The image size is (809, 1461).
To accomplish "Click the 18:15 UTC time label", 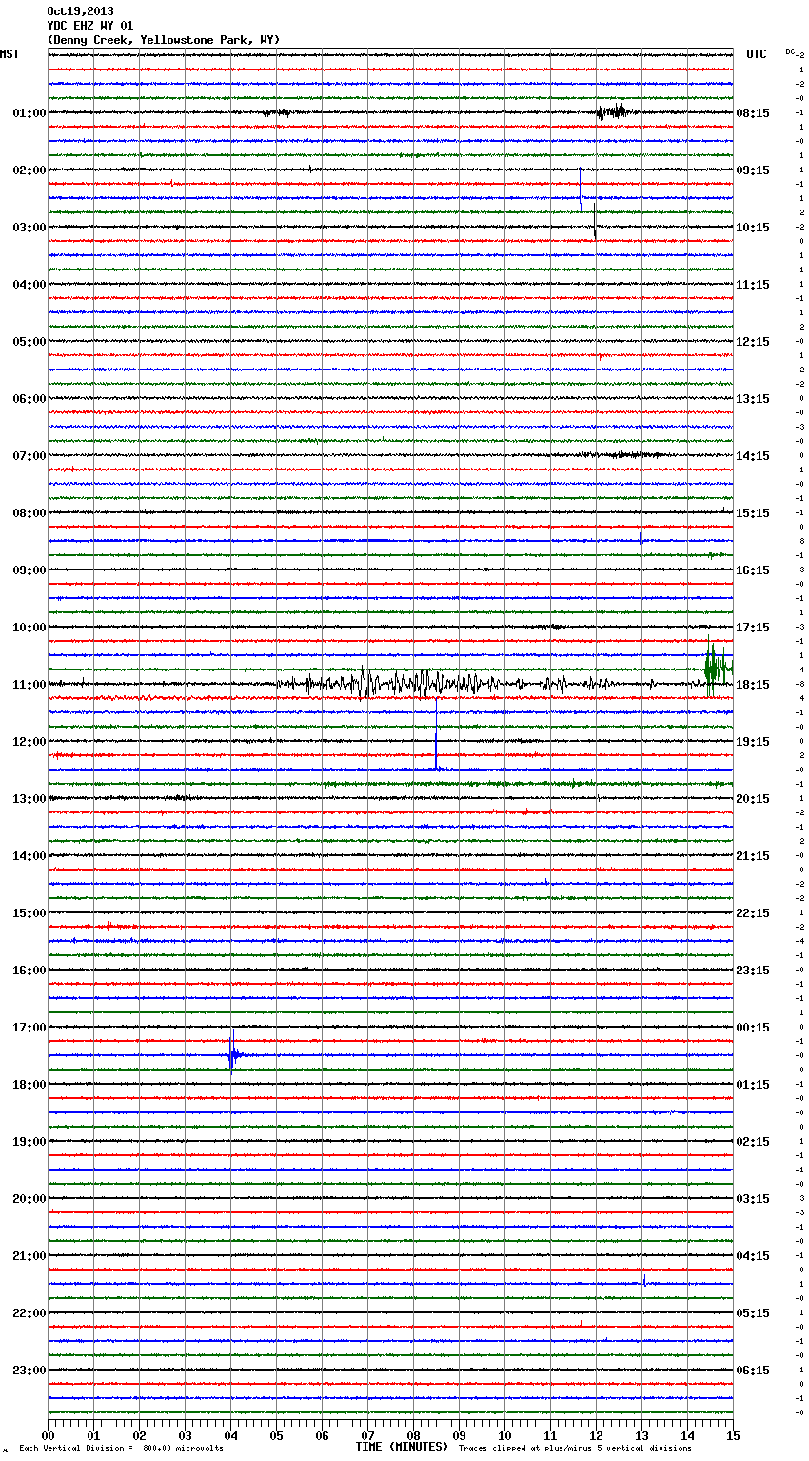I will 753,685.
